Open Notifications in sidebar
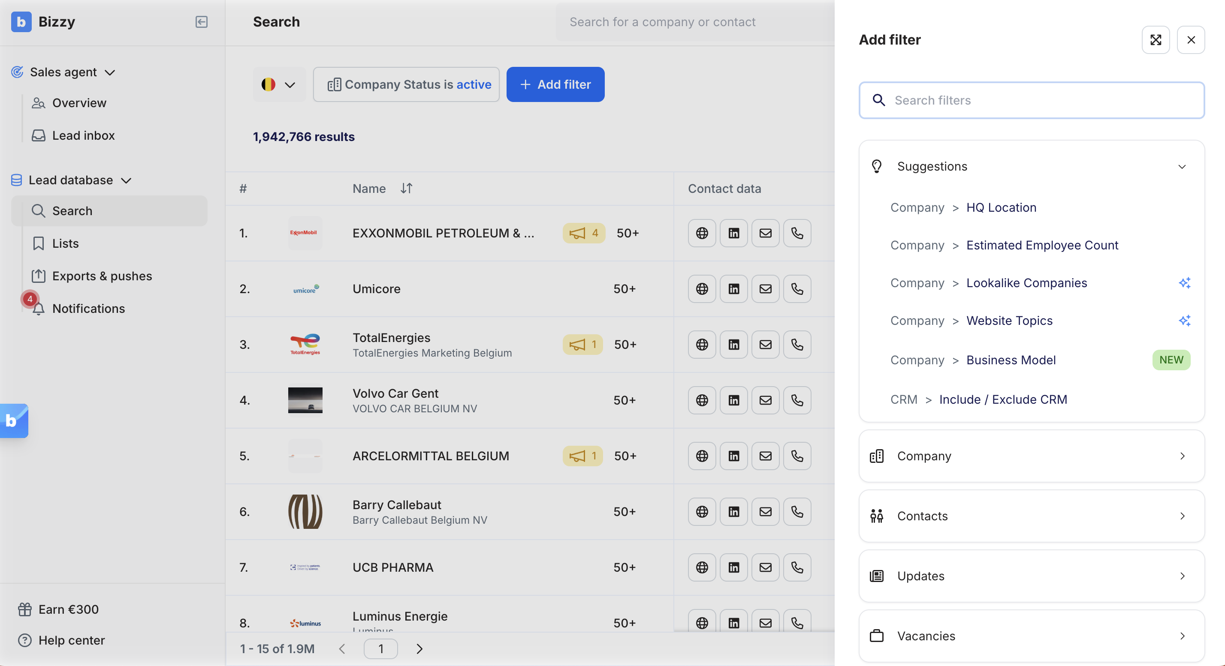The height and width of the screenshot is (666, 1225). coord(88,309)
